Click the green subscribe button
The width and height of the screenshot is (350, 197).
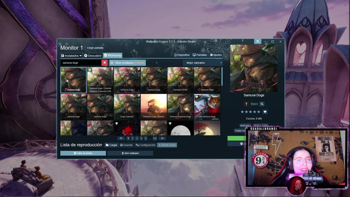(237, 138)
